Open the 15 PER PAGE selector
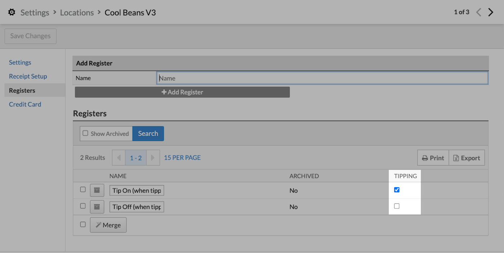Image resolution: width=504 pixels, height=253 pixels. coord(182,158)
